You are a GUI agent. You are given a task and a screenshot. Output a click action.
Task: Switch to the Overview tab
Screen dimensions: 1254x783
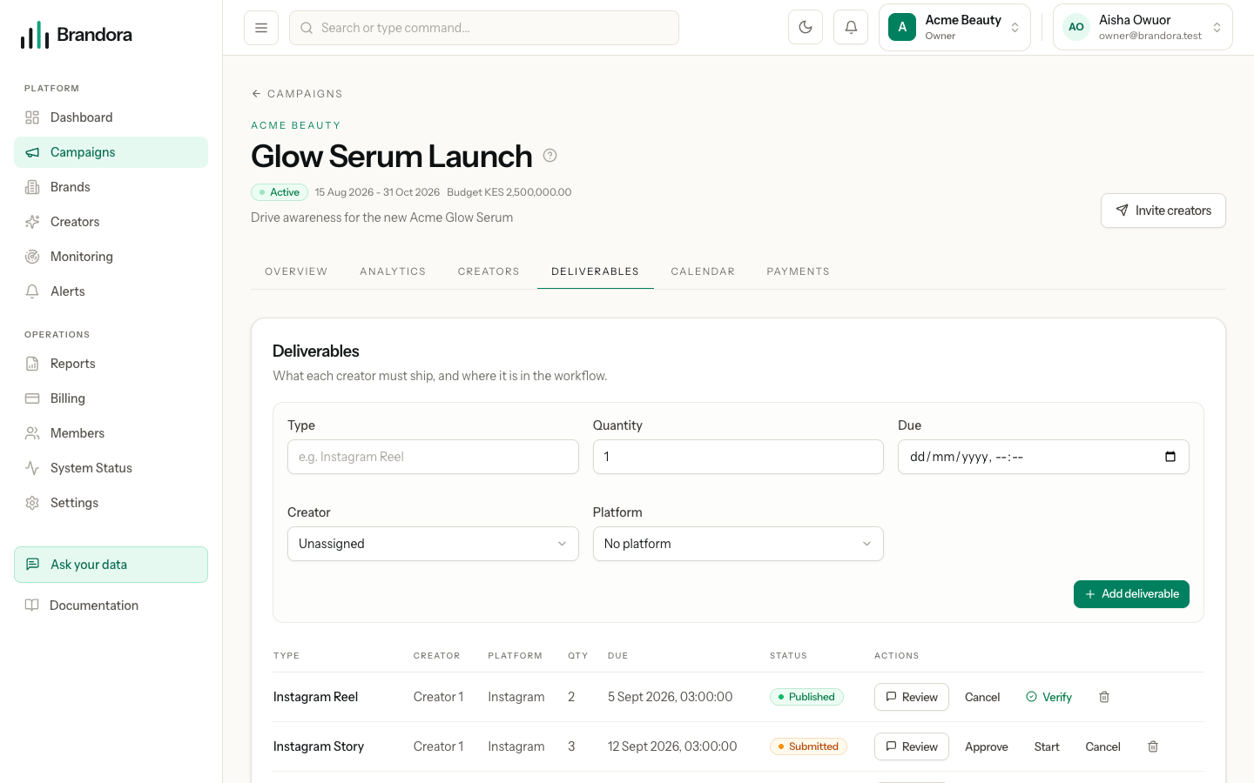tap(296, 271)
